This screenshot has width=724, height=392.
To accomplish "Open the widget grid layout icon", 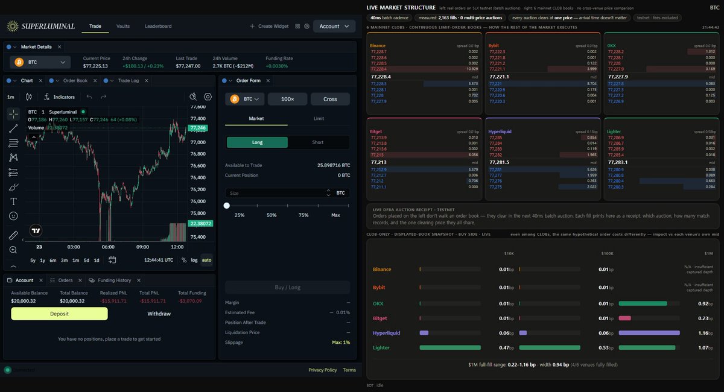I will coord(297,26).
